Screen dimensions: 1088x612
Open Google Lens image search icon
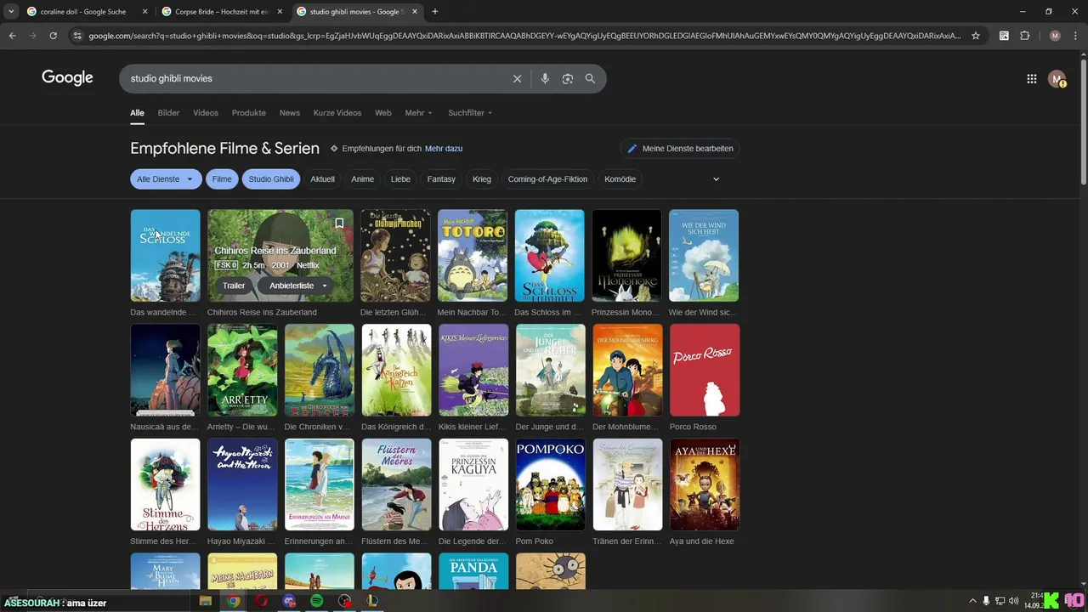(x=567, y=78)
